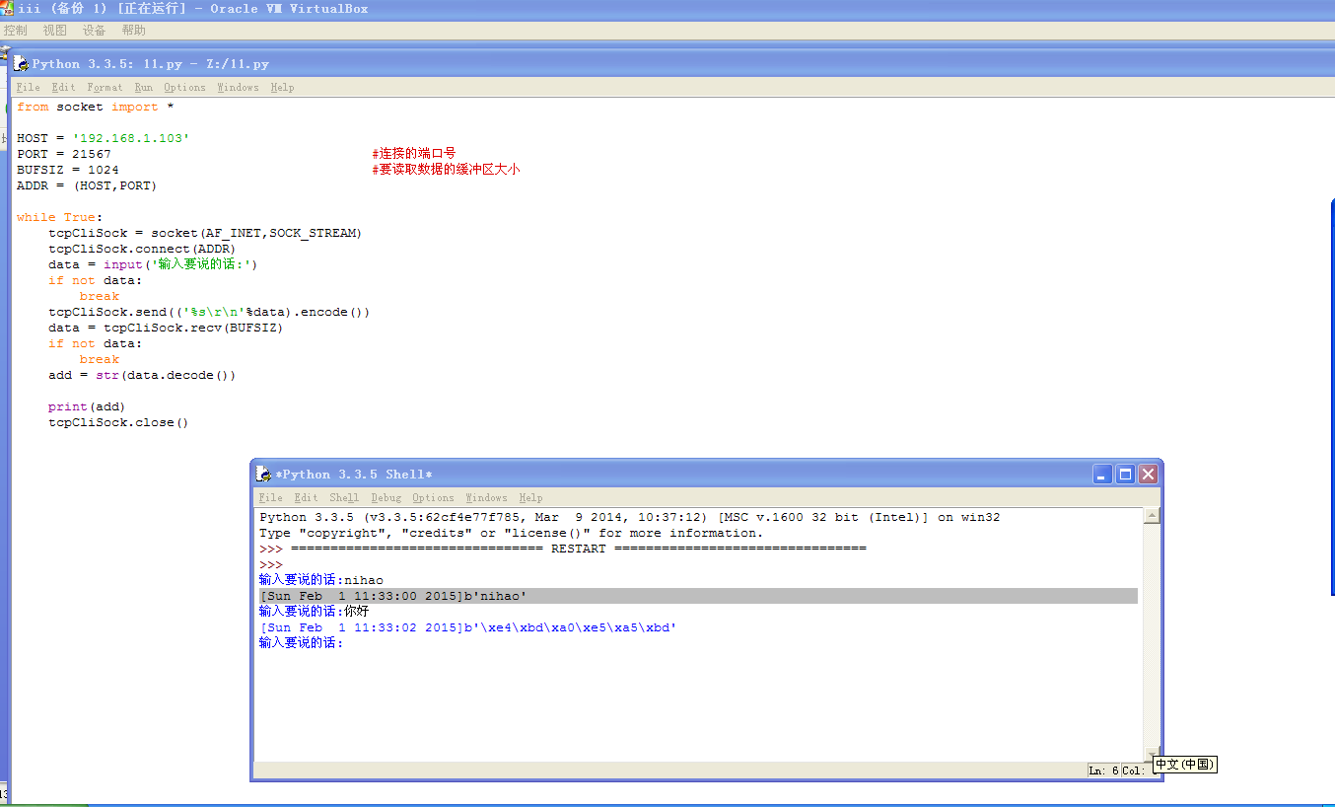Click the IDLE icon in editor title bar
The height and width of the screenshot is (807, 1335).
[x=21, y=64]
